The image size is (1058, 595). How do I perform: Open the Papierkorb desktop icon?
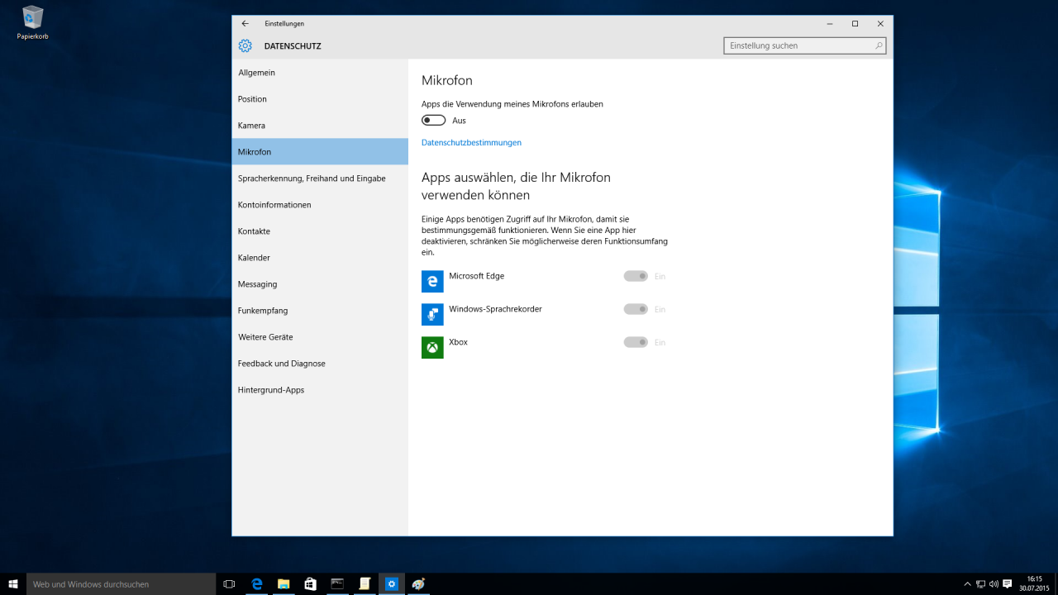tap(33, 22)
